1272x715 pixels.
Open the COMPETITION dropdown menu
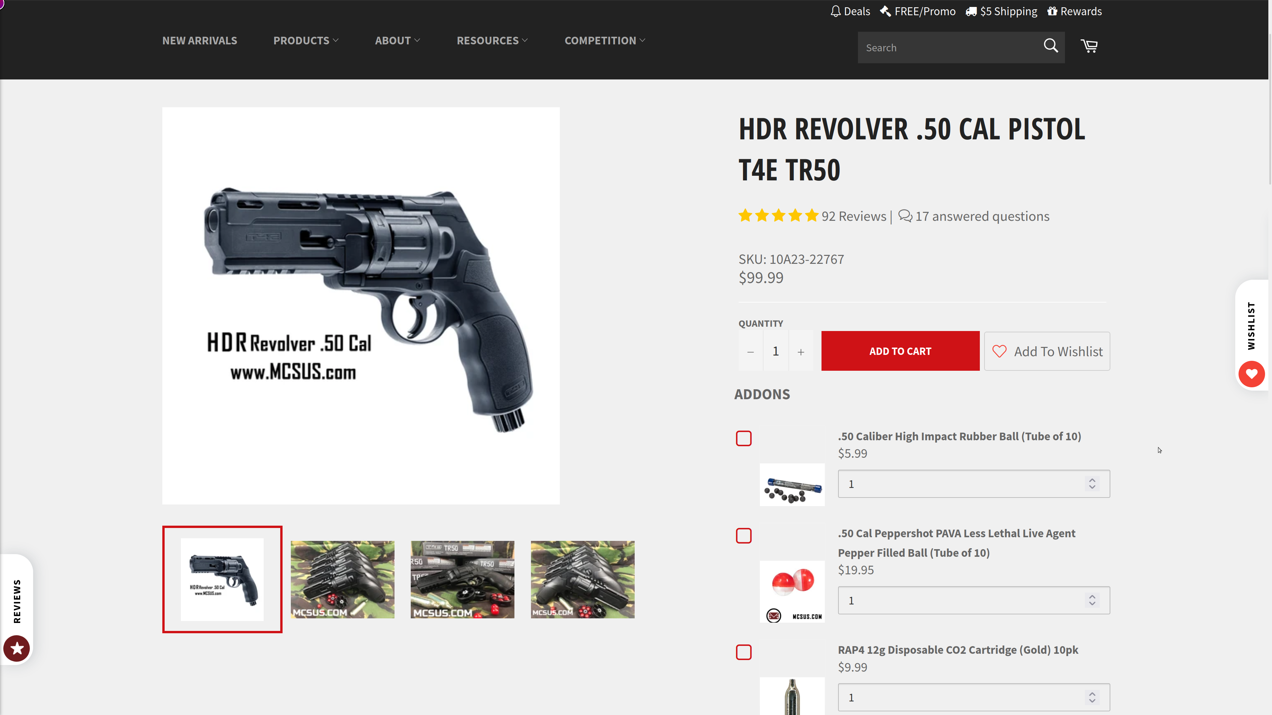pyautogui.click(x=605, y=40)
